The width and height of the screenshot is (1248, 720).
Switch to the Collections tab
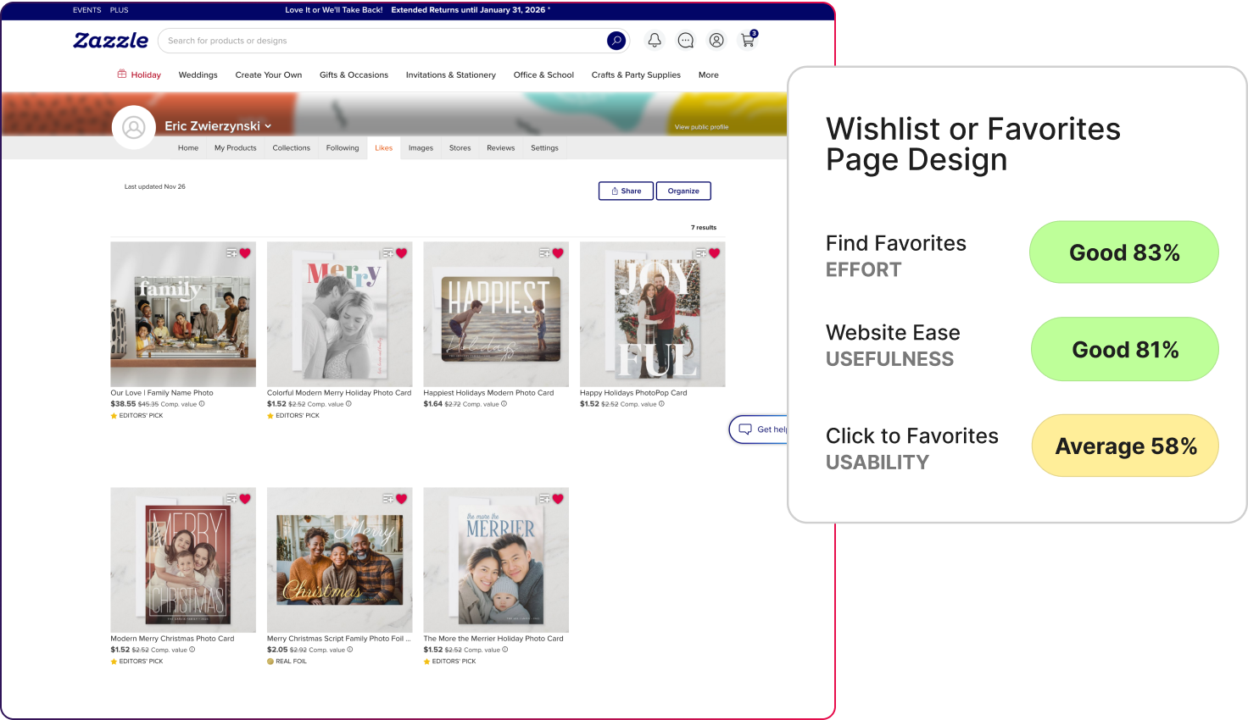291,148
